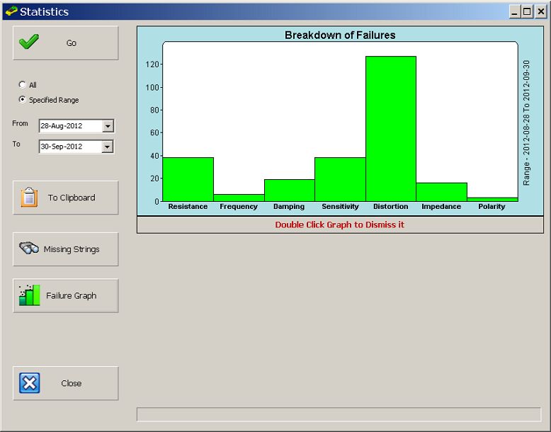Click the Resistance bar in the graph

click(x=188, y=179)
